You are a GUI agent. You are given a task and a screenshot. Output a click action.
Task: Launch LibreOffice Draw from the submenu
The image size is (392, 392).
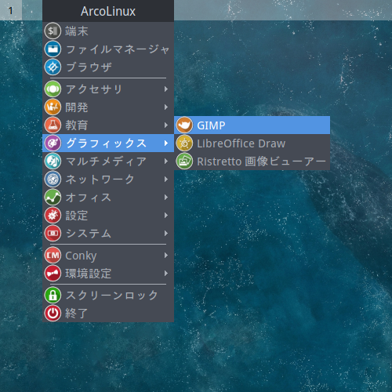(x=252, y=143)
